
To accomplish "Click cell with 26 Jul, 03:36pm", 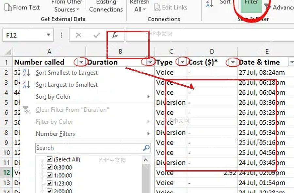I will coord(266,103).
